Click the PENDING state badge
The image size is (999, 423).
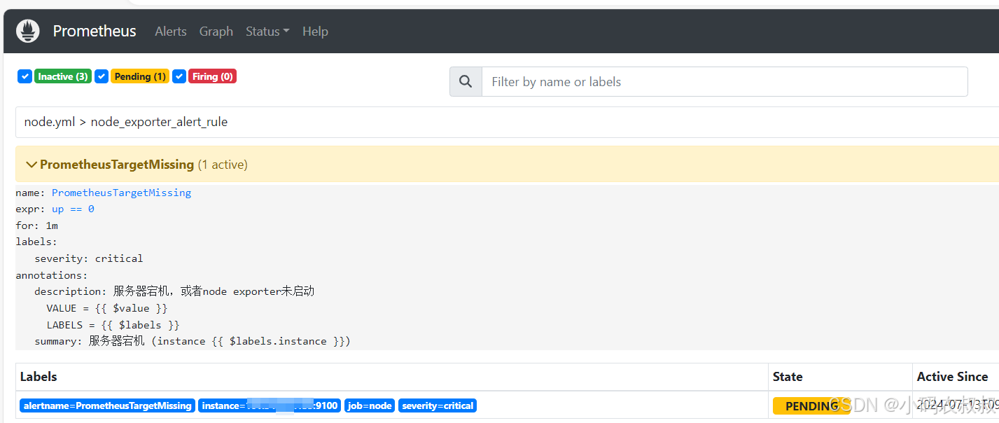(811, 406)
